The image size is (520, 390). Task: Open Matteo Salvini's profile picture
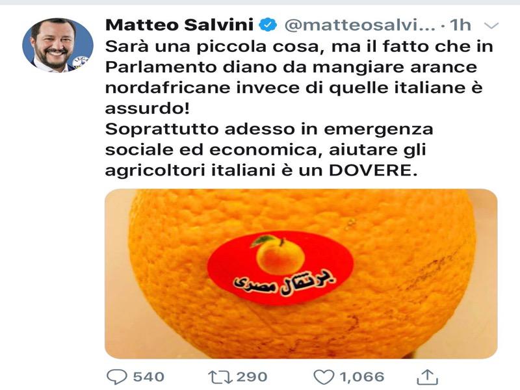tap(58, 45)
